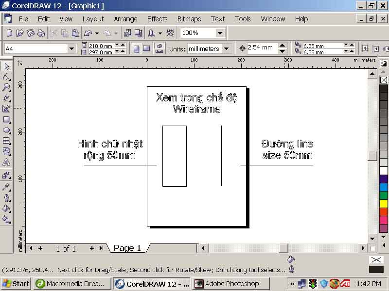Select the Interactive Blend tool

(x=6, y=175)
